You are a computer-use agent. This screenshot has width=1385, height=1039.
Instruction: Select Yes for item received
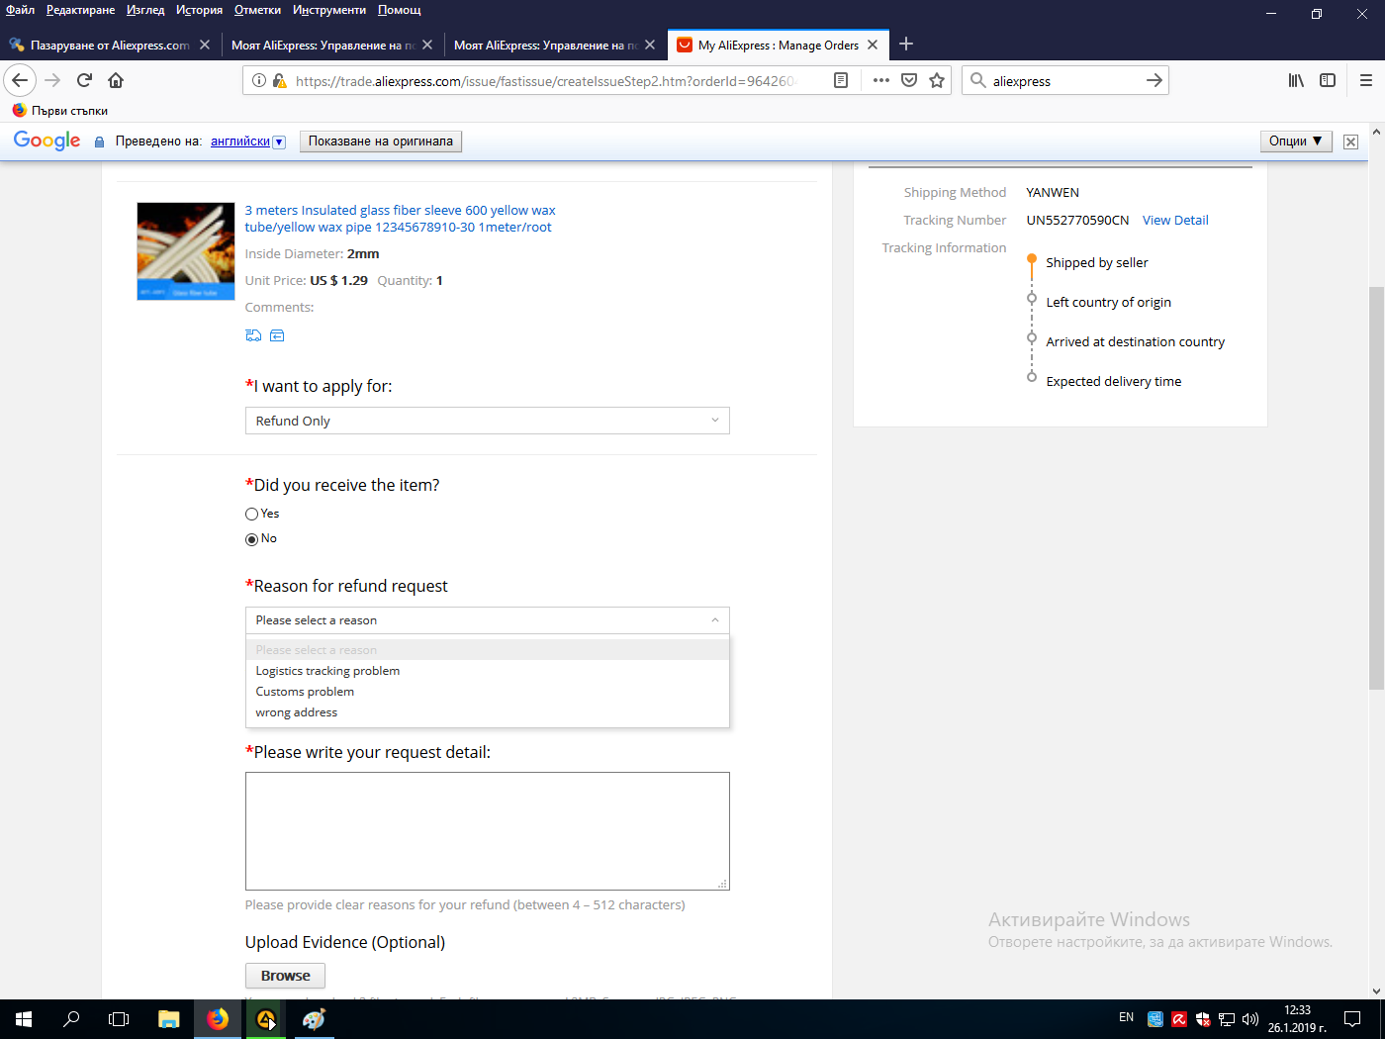(251, 514)
